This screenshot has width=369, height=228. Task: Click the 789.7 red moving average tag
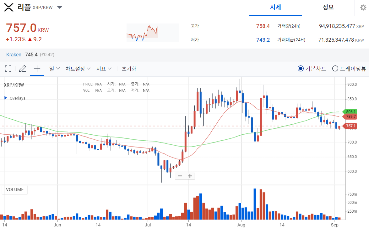pos(350,117)
